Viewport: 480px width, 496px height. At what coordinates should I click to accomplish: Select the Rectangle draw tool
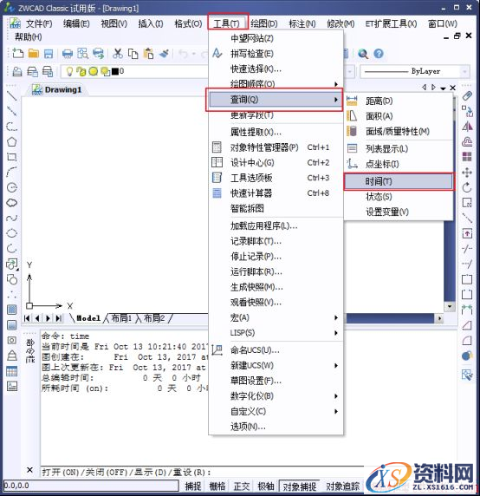(12, 157)
